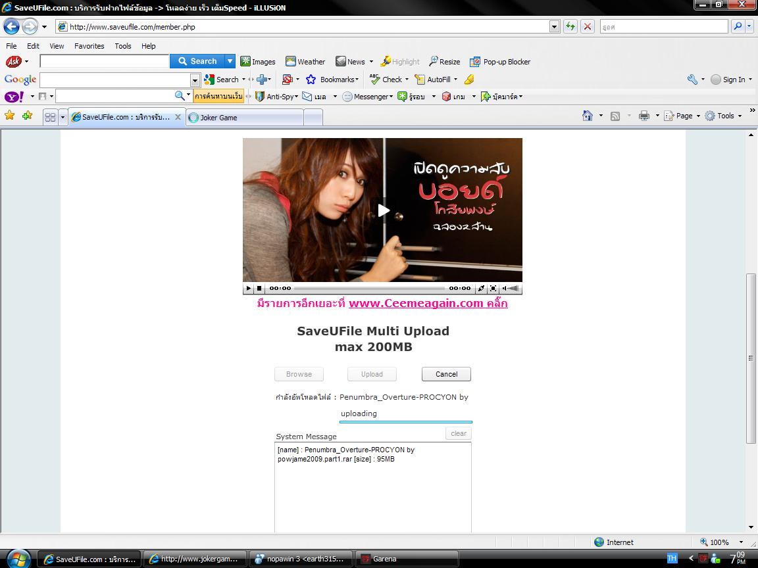Image resolution: width=758 pixels, height=568 pixels.
Task: Open the recent pages dropdown next to Forward
Action: pyautogui.click(x=44, y=26)
